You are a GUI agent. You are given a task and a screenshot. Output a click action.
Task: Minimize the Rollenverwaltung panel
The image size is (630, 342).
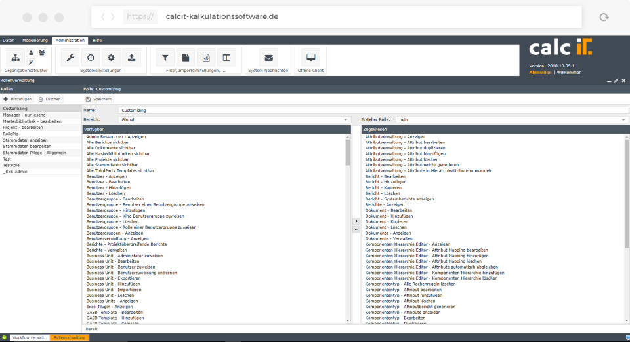pos(609,81)
